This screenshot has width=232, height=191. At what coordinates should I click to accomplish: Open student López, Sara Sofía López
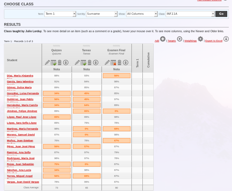pyautogui.click(x=22, y=123)
